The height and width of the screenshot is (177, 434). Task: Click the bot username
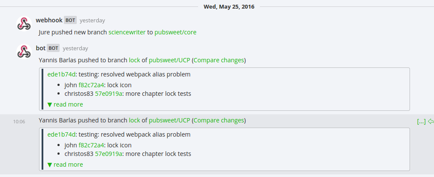(41, 48)
